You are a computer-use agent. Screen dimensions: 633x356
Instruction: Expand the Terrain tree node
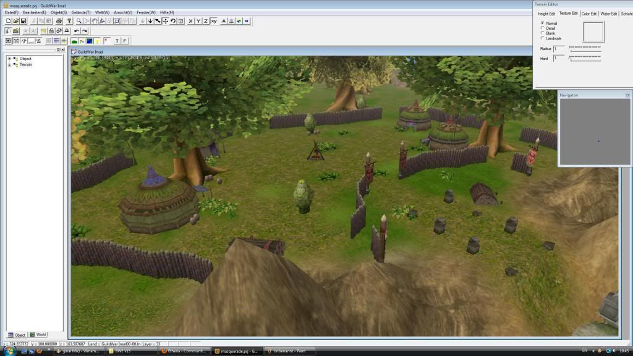click(9, 64)
